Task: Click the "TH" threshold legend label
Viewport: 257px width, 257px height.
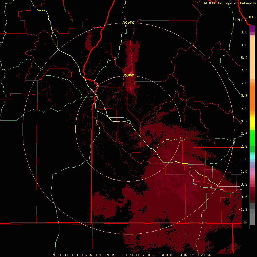Action: [245, 222]
